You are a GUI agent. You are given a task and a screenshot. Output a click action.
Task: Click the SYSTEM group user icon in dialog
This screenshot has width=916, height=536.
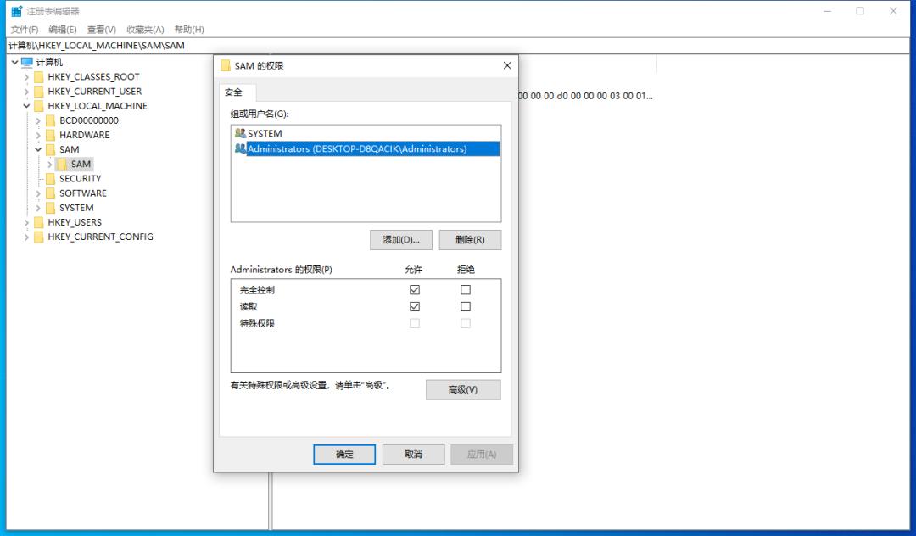click(240, 133)
